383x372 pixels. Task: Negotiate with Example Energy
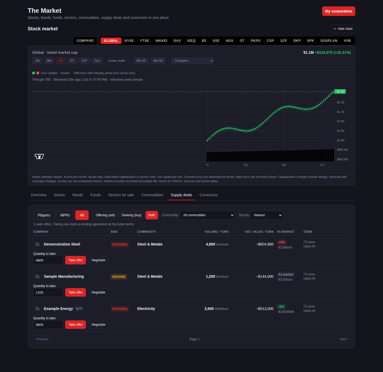click(98, 325)
